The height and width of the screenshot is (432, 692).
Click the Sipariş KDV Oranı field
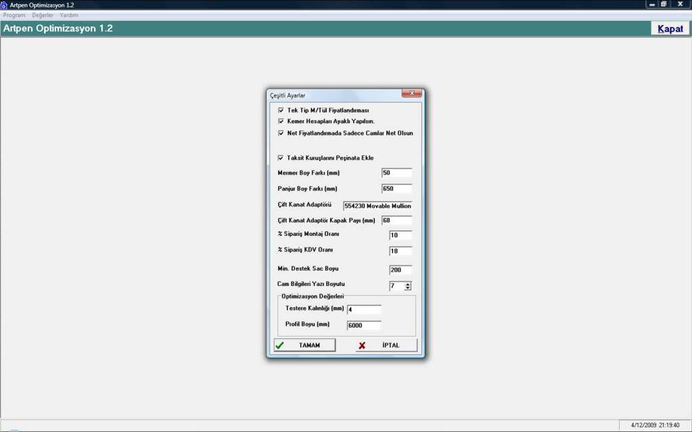(x=400, y=251)
